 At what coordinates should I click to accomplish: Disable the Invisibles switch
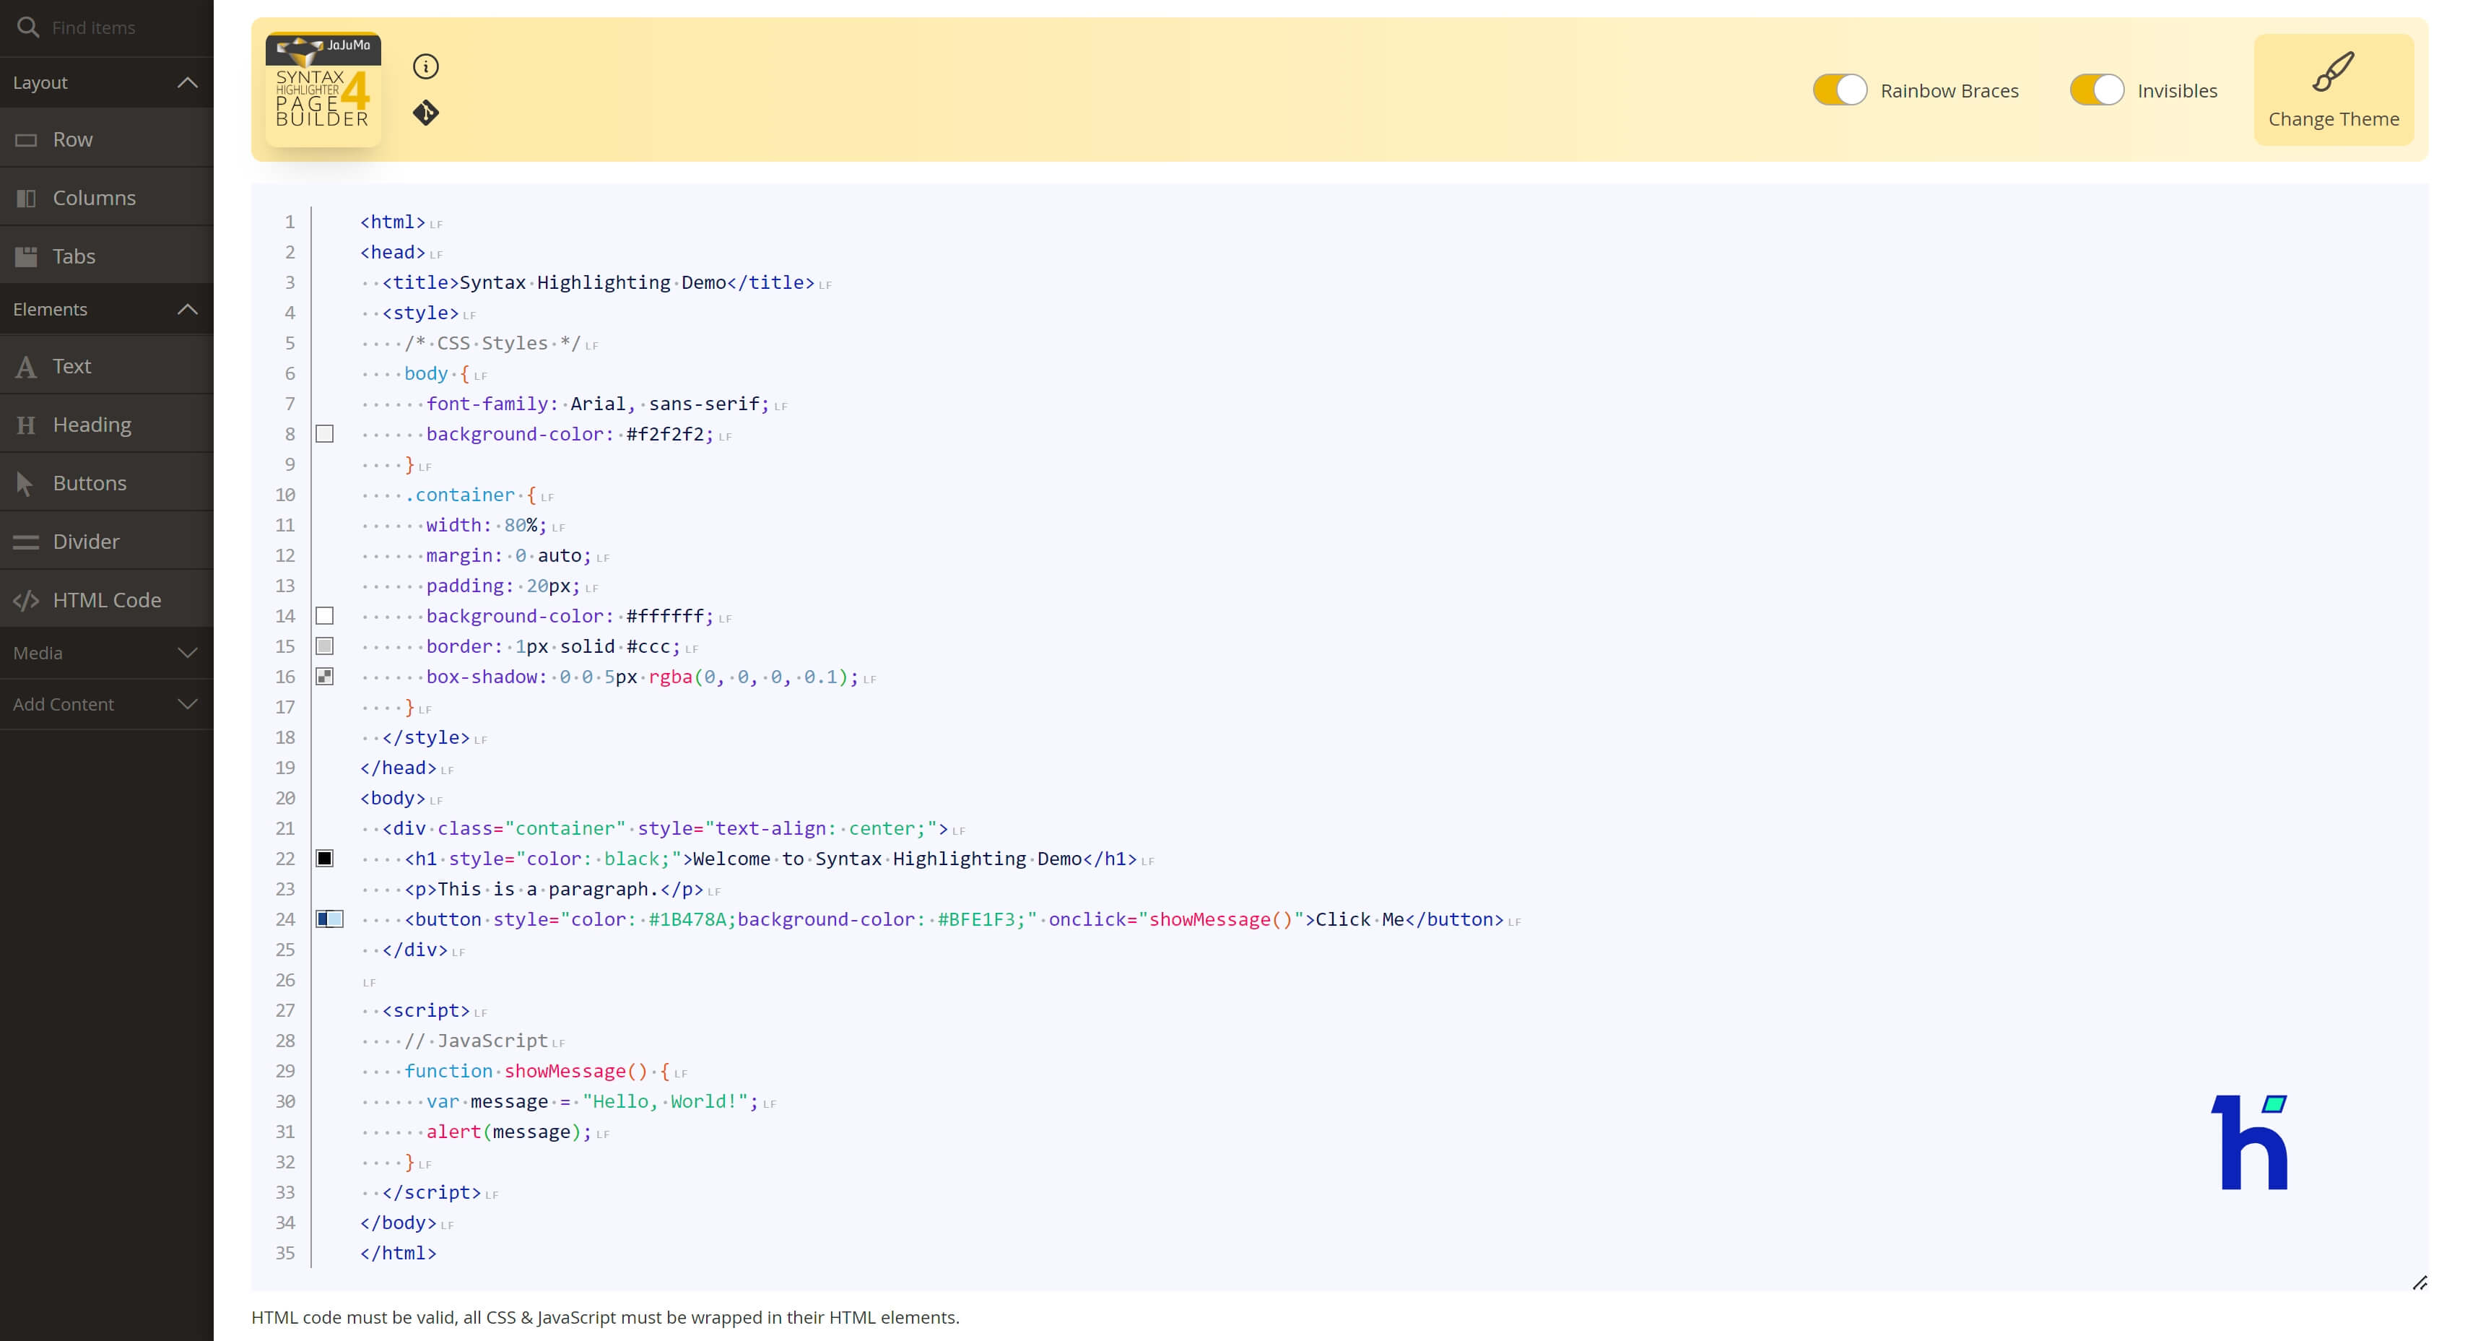pos(2095,90)
